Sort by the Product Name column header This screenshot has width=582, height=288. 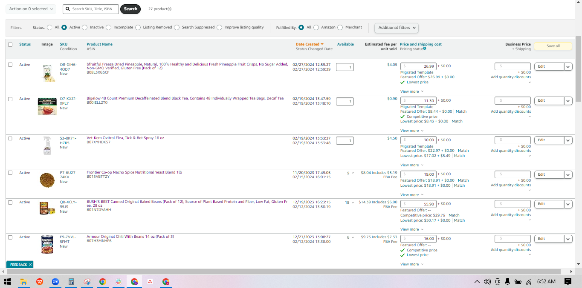coord(99,44)
